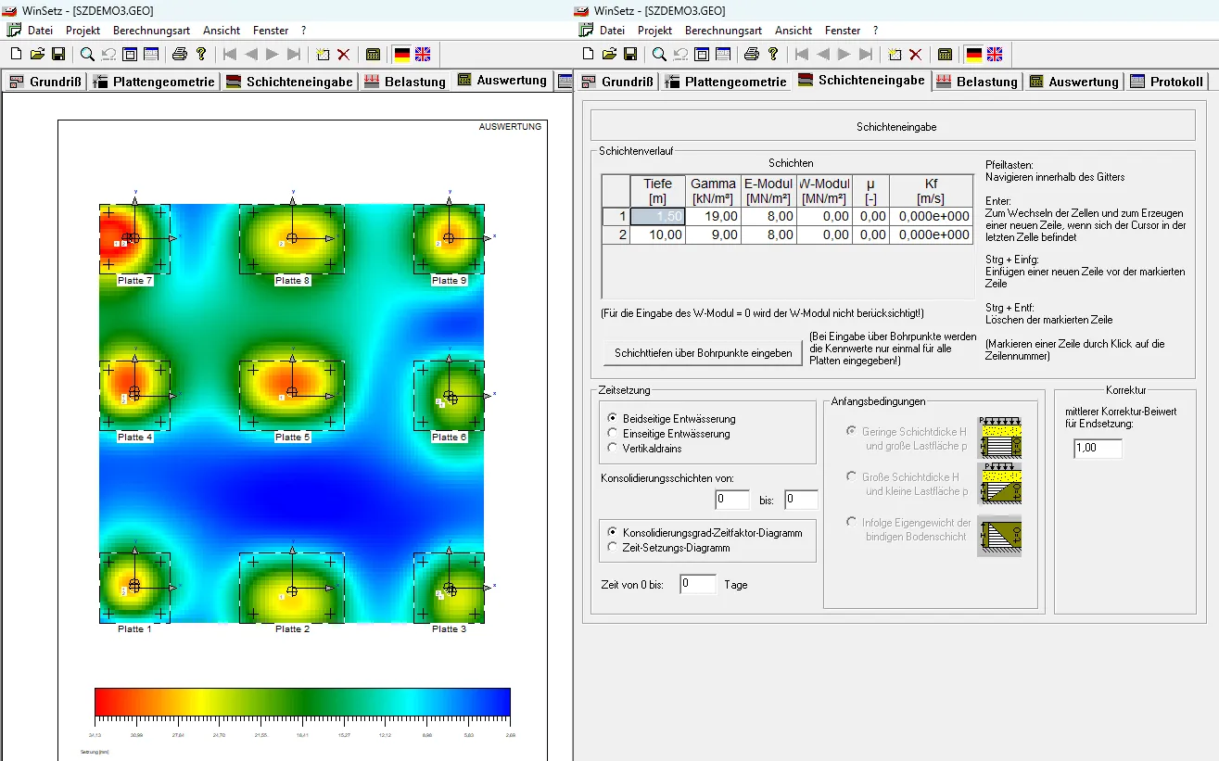
Task: Select Einseitige Entwässerung radio option
Action: (x=668, y=433)
